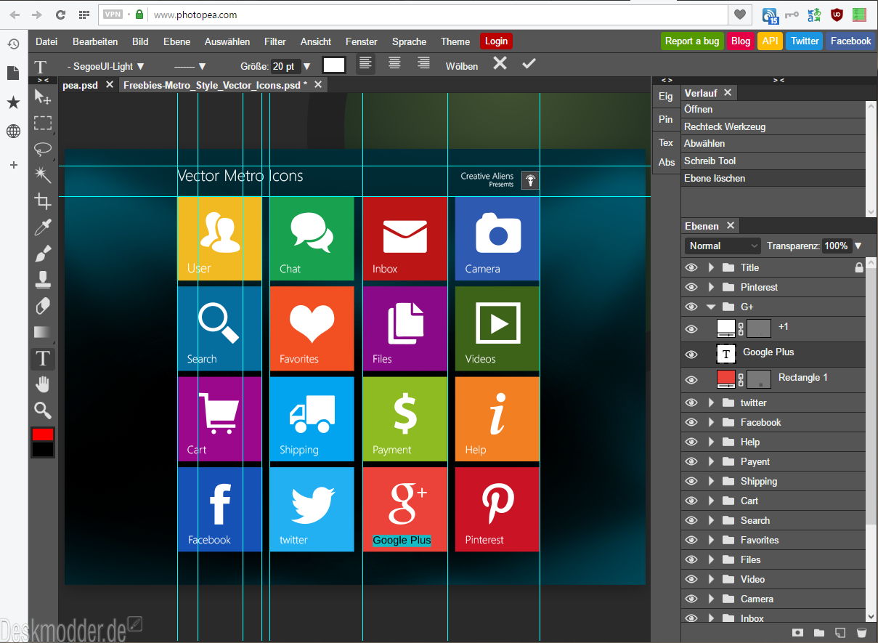Align text right in options bar
The width and height of the screenshot is (878, 643).
pos(423,64)
